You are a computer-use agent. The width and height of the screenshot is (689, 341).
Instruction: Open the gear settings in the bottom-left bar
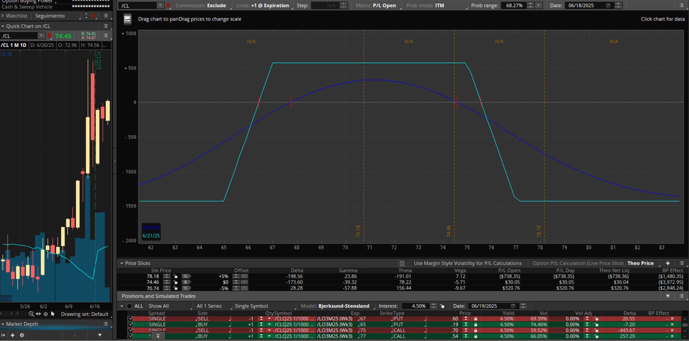pyautogui.click(x=22, y=335)
